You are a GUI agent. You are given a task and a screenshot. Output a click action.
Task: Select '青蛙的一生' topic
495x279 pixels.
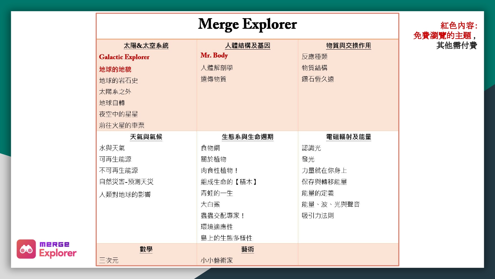[217, 193]
